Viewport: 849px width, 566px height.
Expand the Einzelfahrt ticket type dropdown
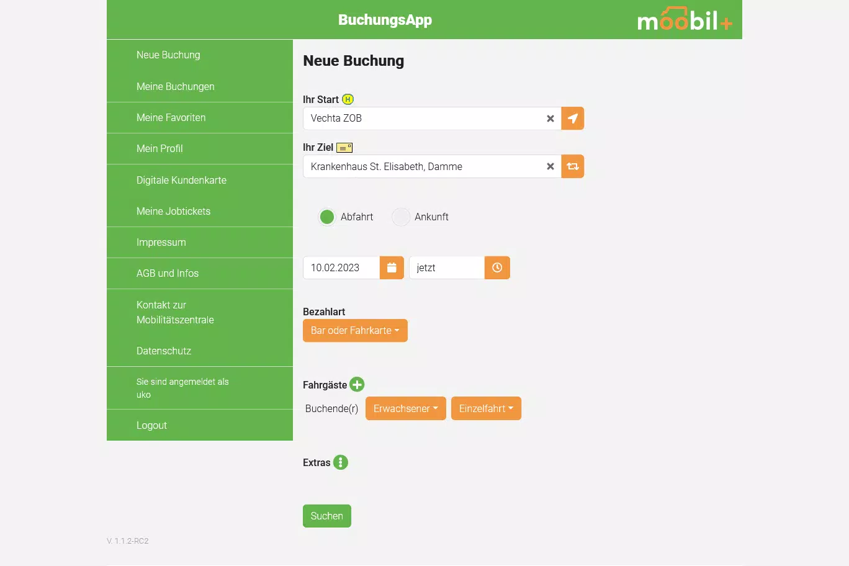point(486,408)
